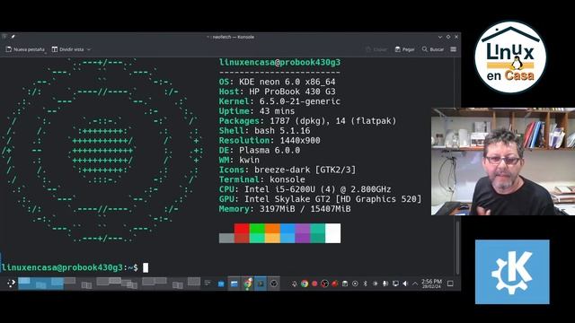Open OBS Studio from taskbar launcher
Image resolution: width=575 pixels, height=323 pixels.
[273, 284]
